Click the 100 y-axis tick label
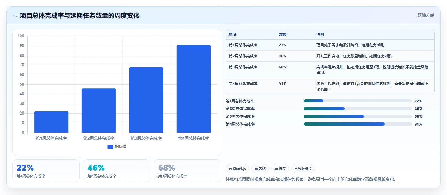The height and width of the screenshot is (195, 447). click(21, 36)
